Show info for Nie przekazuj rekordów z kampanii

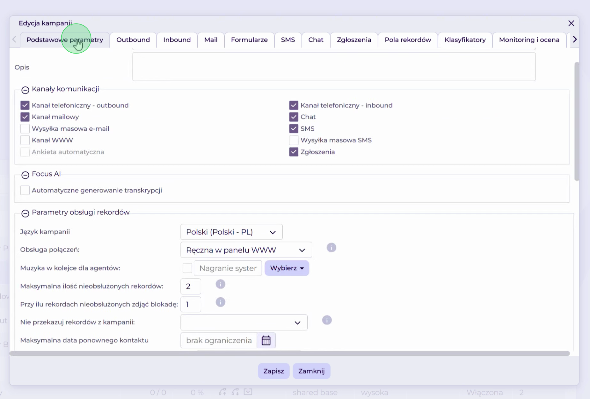(327, 320)
